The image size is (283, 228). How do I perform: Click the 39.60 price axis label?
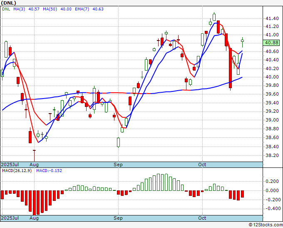[x=272, y=94]
